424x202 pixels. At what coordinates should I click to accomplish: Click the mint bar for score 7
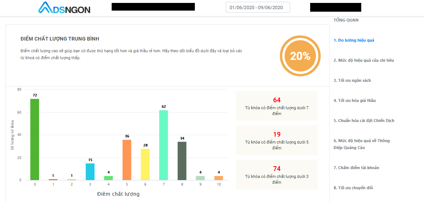[x=163, y=145]
